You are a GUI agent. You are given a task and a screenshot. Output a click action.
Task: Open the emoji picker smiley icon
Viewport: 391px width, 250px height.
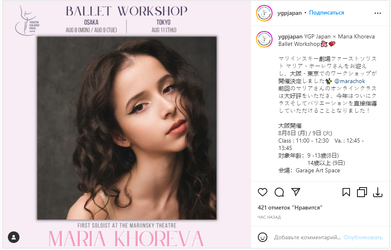pos(262,237)
